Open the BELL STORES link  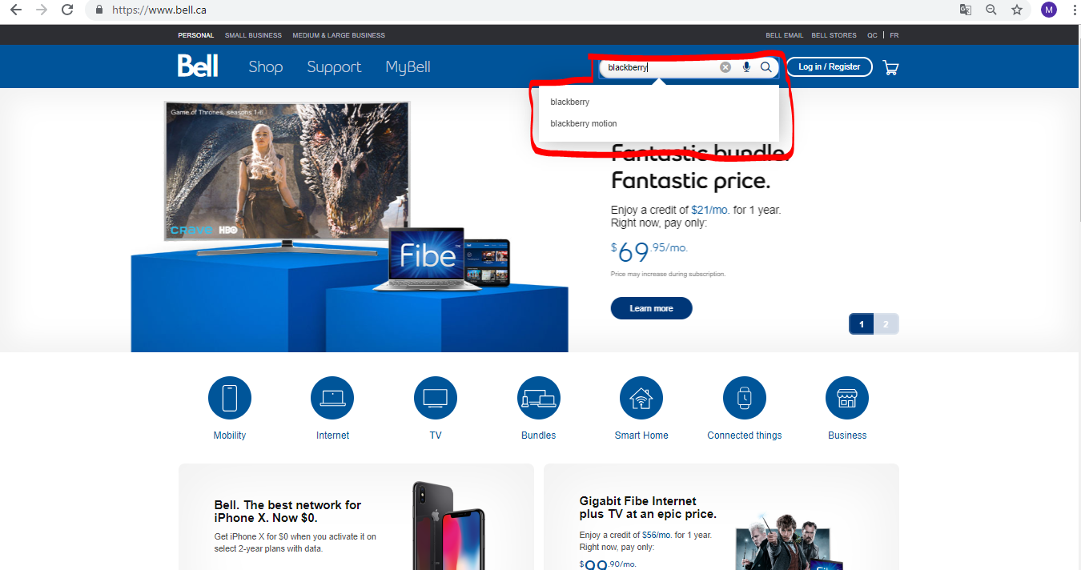coord(834,35)
